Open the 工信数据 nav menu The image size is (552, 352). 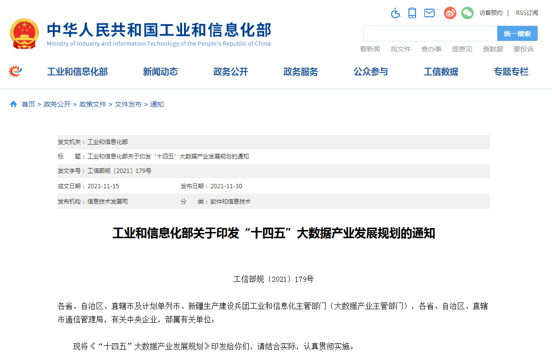(441, 72)
